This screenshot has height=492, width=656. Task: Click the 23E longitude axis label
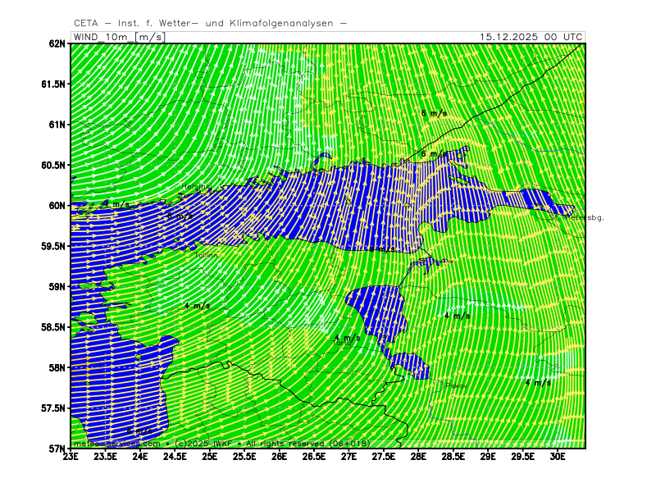[71, 458]
